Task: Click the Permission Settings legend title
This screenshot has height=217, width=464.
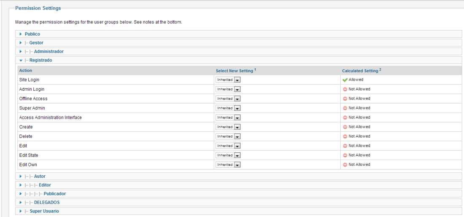Action: tap(38, 8)
